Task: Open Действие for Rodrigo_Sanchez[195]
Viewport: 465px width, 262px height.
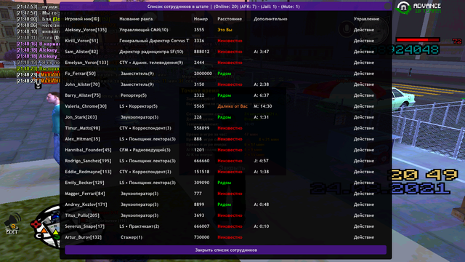Action: point(363,161)
